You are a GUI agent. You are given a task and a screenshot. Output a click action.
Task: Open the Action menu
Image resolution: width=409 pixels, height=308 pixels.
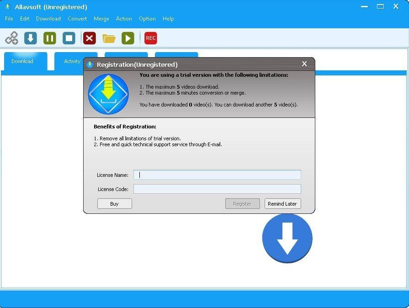(124, 19)
